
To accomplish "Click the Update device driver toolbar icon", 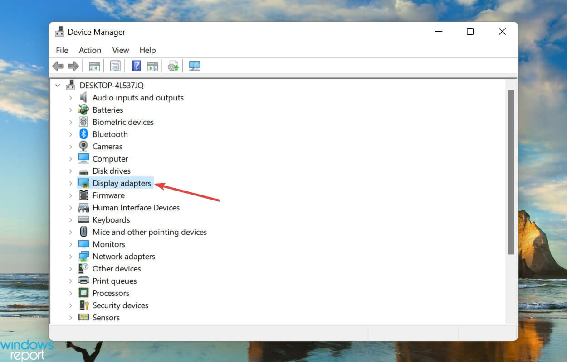I will point(173,67).
